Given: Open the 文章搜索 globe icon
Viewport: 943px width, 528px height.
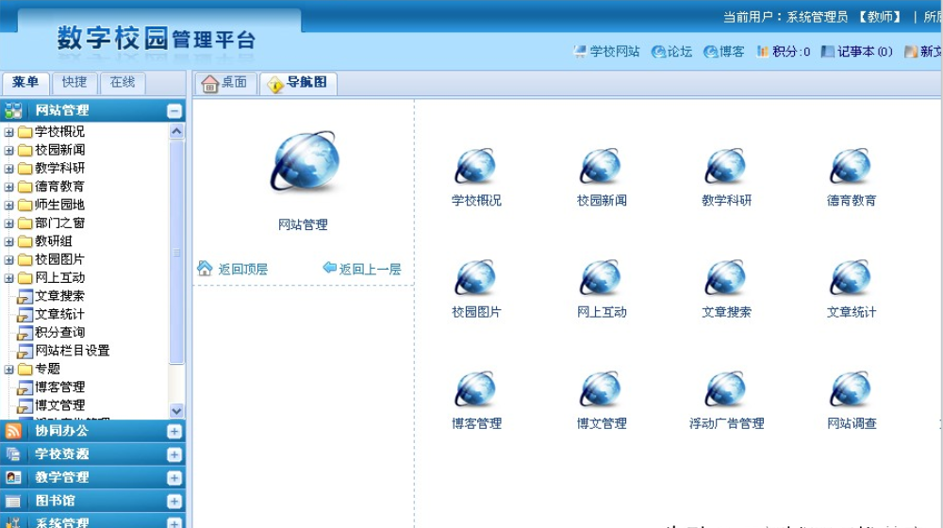Looking at the screenshot, I should (x=725, y=277).
